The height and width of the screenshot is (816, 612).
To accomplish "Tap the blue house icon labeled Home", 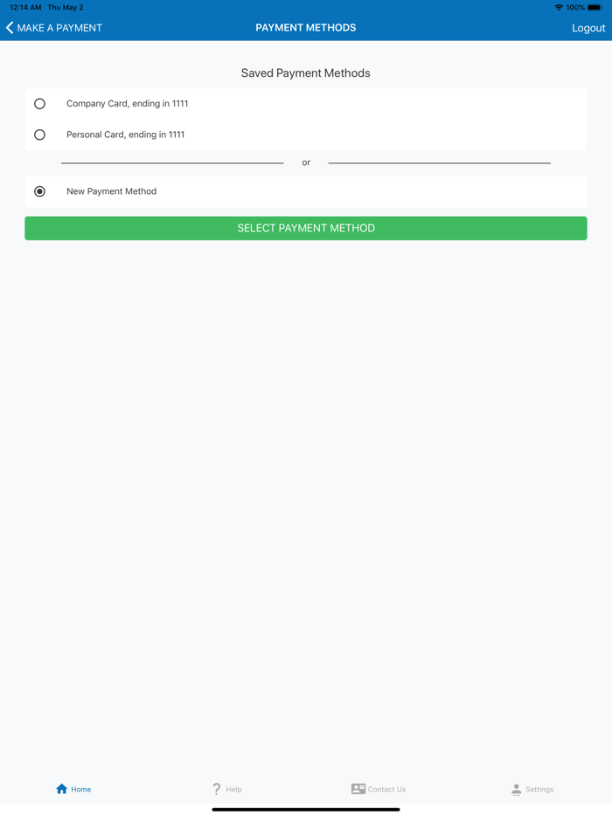I will pos(61,789).
